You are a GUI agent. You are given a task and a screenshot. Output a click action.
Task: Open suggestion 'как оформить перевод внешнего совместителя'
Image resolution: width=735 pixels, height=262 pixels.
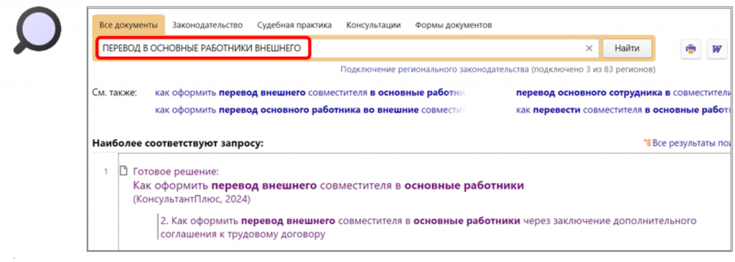click(x=310, y=93)
